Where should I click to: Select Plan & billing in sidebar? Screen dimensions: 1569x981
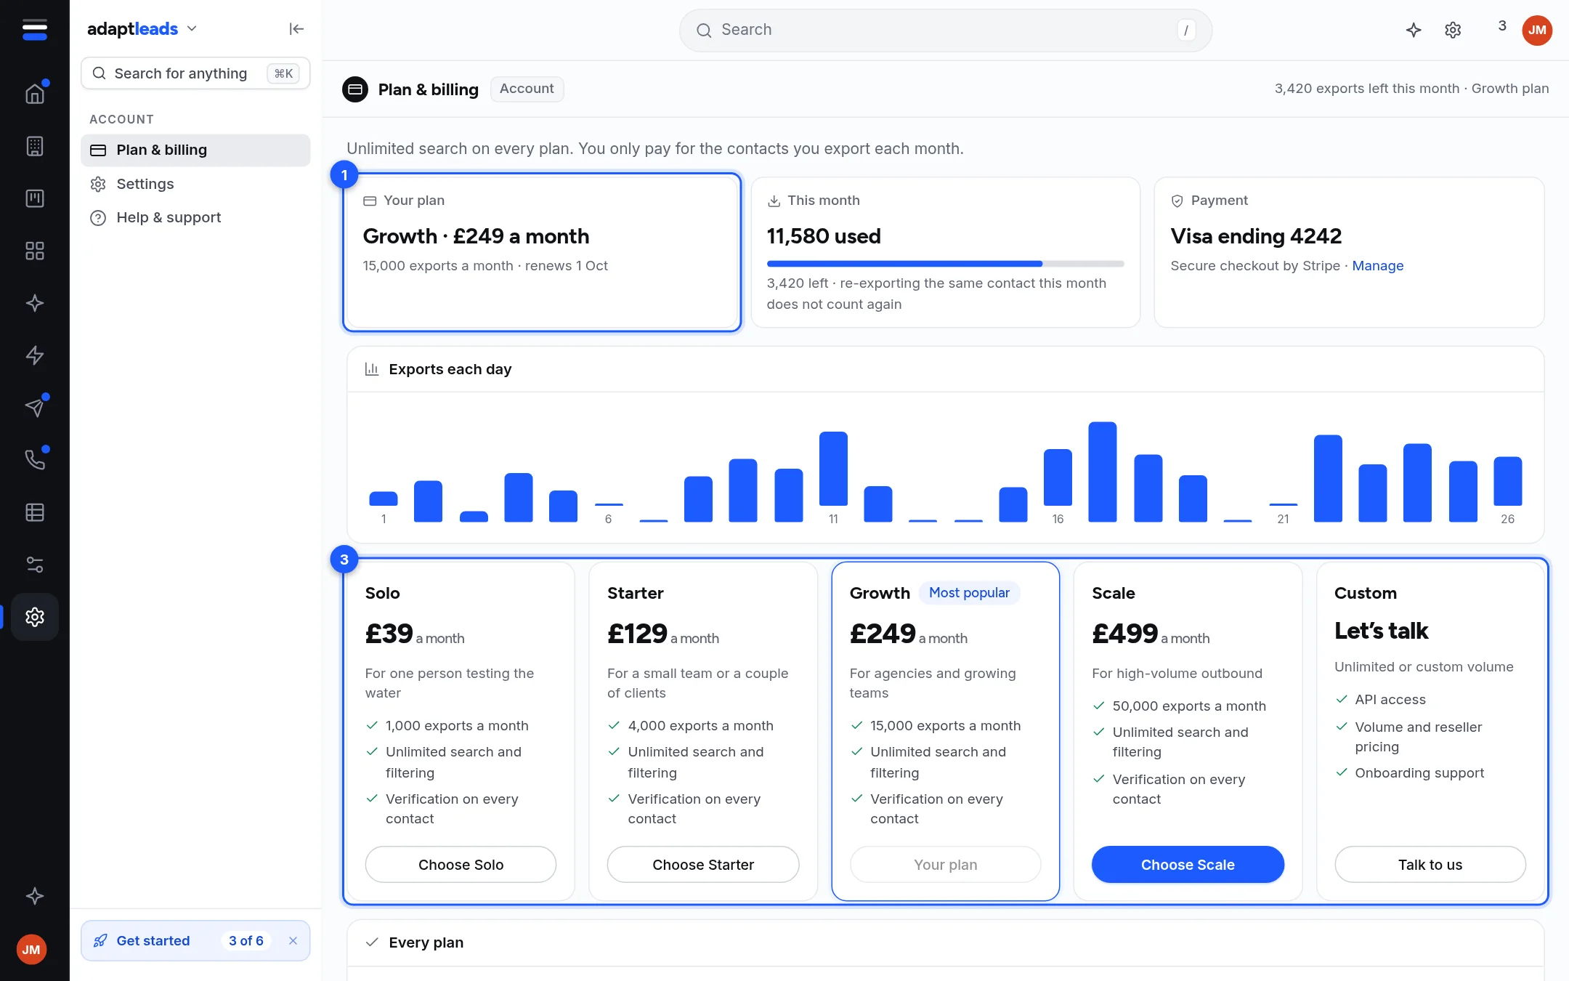click(195, 150)
